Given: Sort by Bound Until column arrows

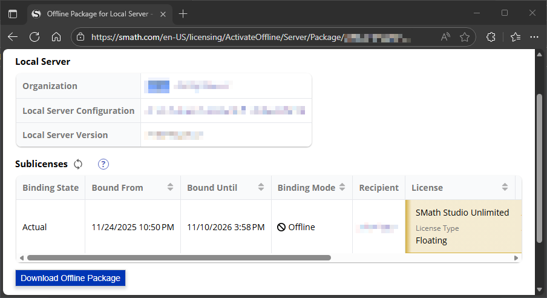Looking at the screenshot, I should coord(261,187).
